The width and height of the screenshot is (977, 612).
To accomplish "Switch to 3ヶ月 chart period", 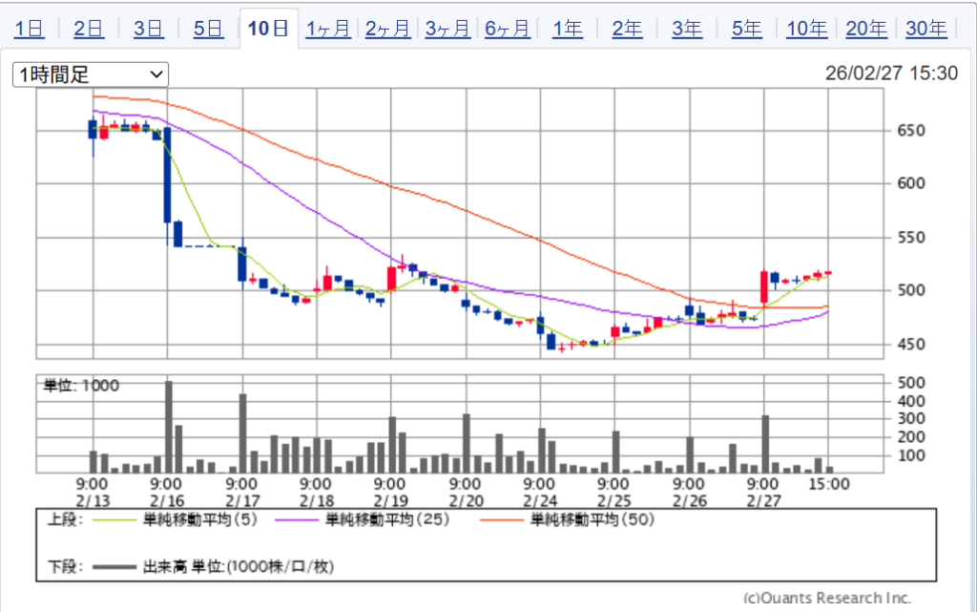I will click(x=447, y=29).
